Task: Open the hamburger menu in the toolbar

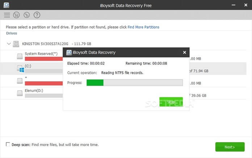Action: click(7, 15)
